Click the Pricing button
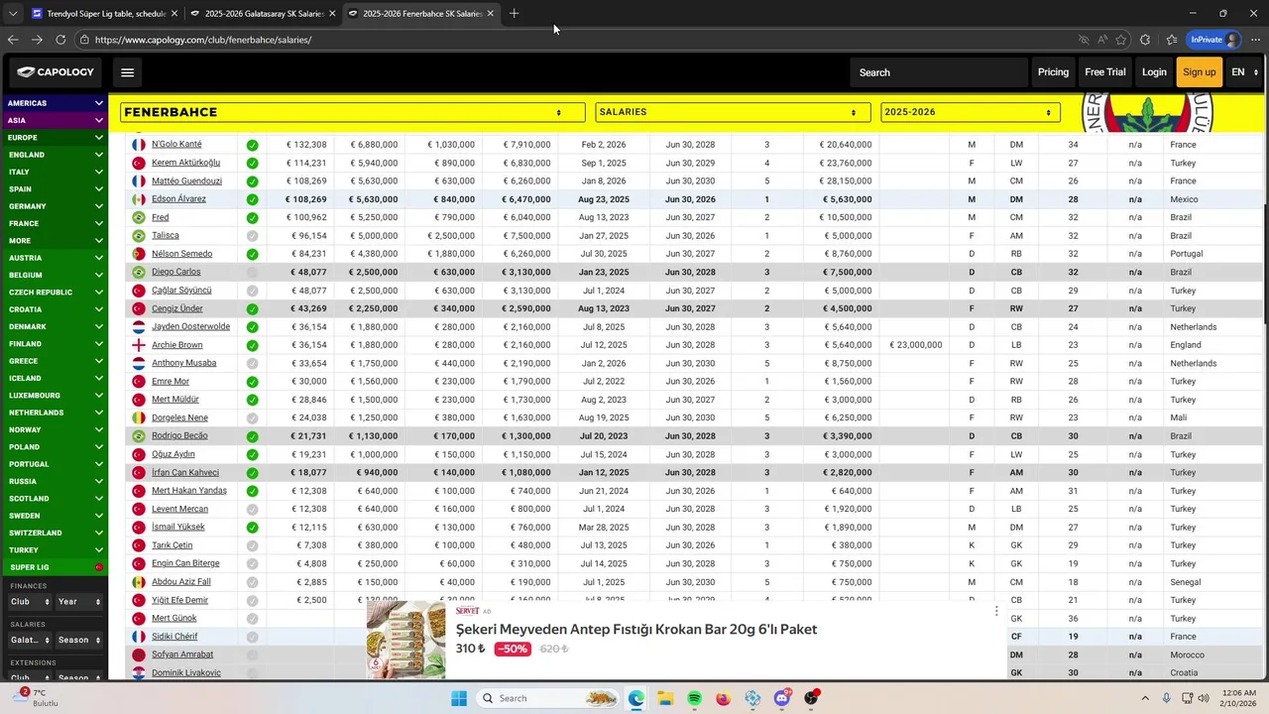This screenshot has height=714, width=1269. 1053,72
